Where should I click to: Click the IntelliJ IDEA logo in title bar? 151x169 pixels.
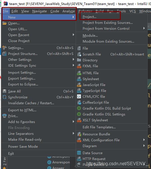5,4
